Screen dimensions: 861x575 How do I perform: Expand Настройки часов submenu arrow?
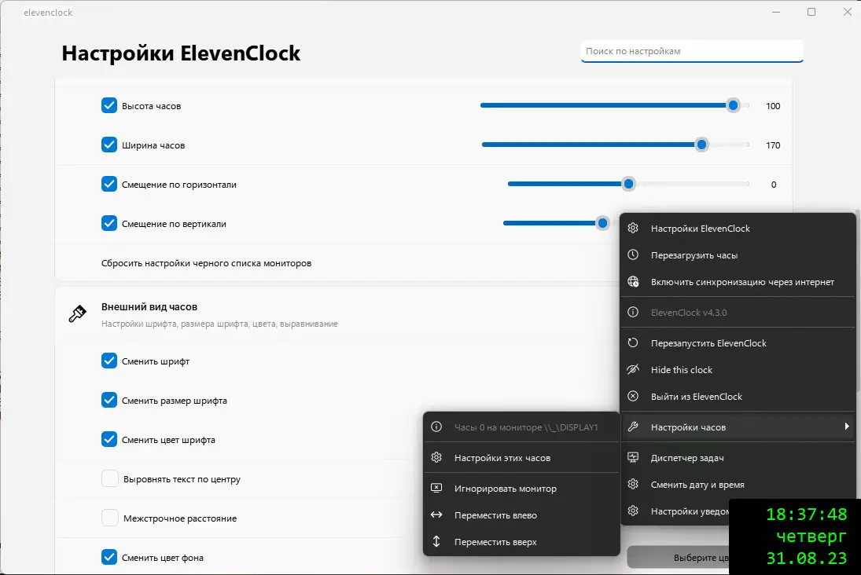point(846,427)
